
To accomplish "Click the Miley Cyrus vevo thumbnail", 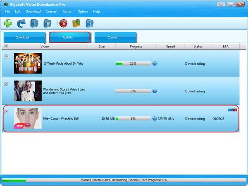I will 28,118.
